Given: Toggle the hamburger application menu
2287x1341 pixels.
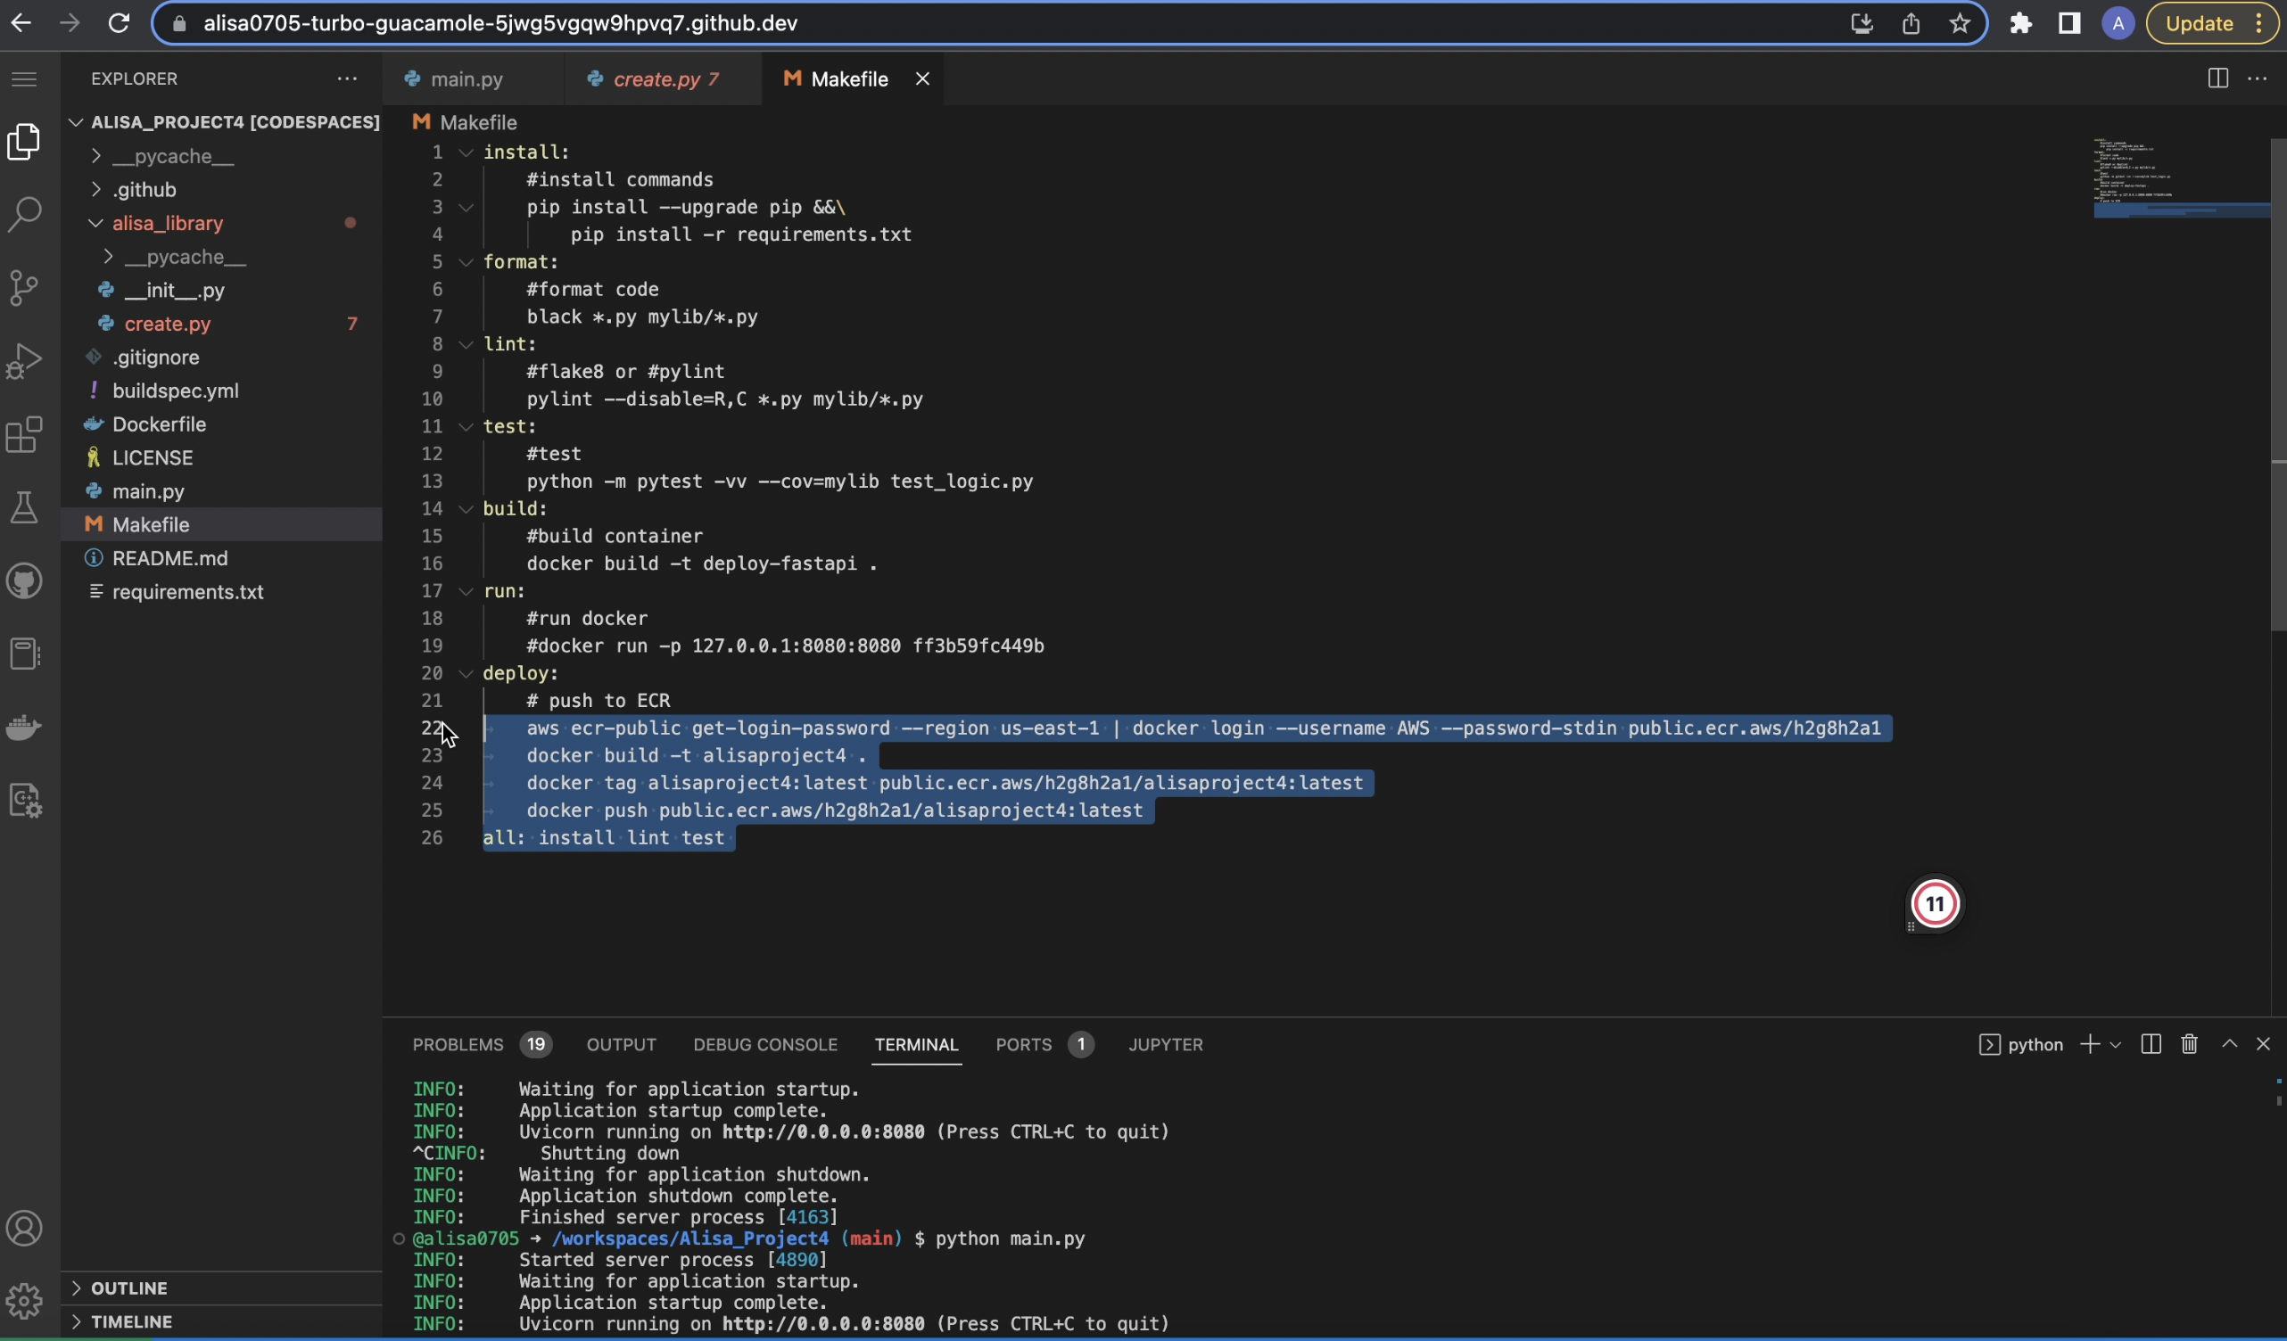Looking at the screenshot, I should click(x=24, y=79).
